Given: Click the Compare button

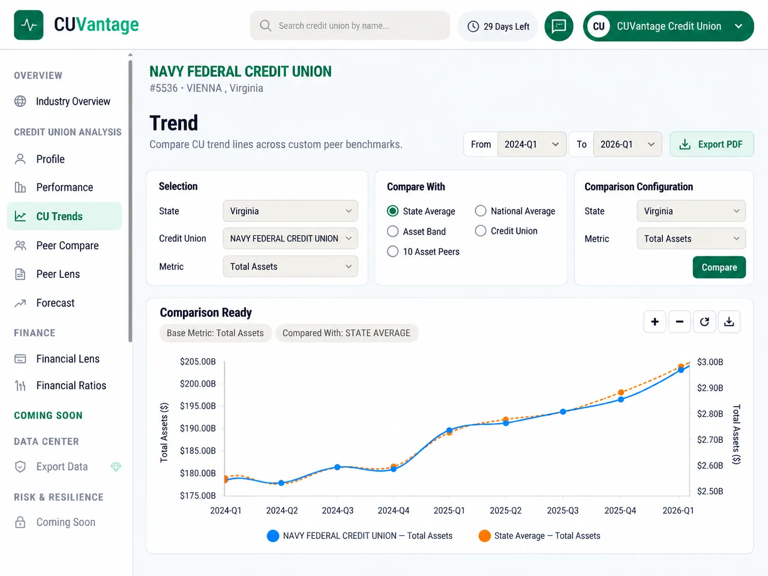Looking at the screenshot, I should coord(719,267).
